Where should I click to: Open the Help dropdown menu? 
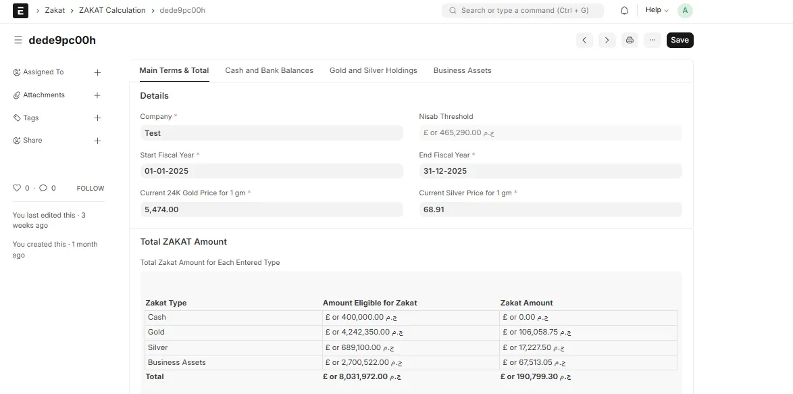(x=655, y=10)
